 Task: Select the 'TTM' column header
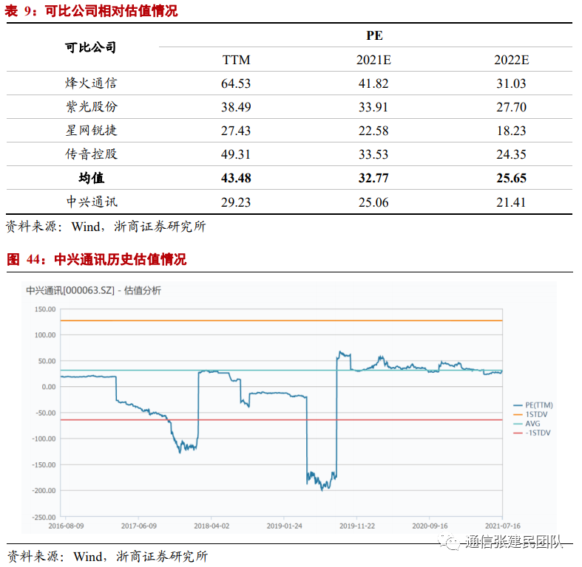236,60
